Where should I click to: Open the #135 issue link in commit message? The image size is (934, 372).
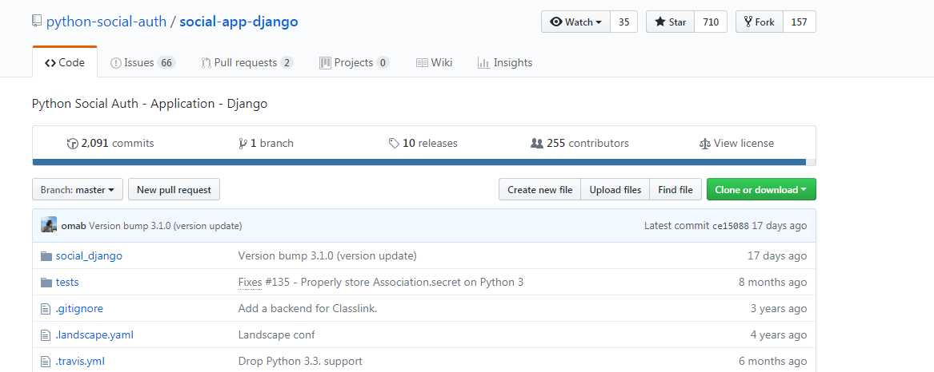pyautogui.click(x=278, y=283)
